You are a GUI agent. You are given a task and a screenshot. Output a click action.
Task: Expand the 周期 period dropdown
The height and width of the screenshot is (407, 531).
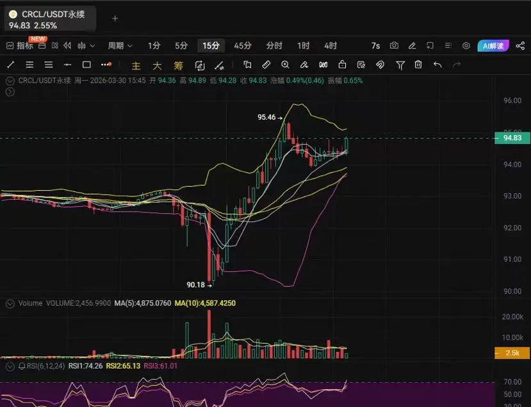click(x=120, y=45)
